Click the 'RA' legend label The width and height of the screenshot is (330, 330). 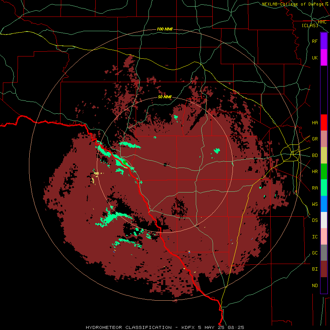pyautogui.click(x=315, y=188)
